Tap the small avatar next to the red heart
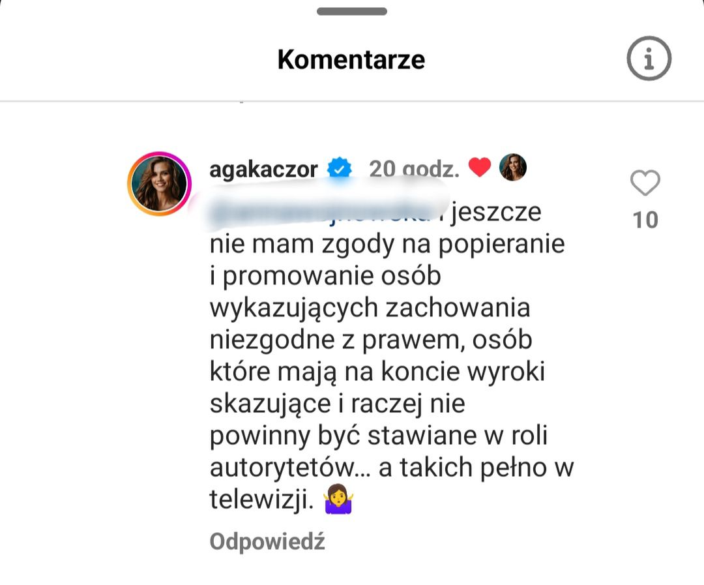Screen dimensions: 704x585 [x=513, y=168]
